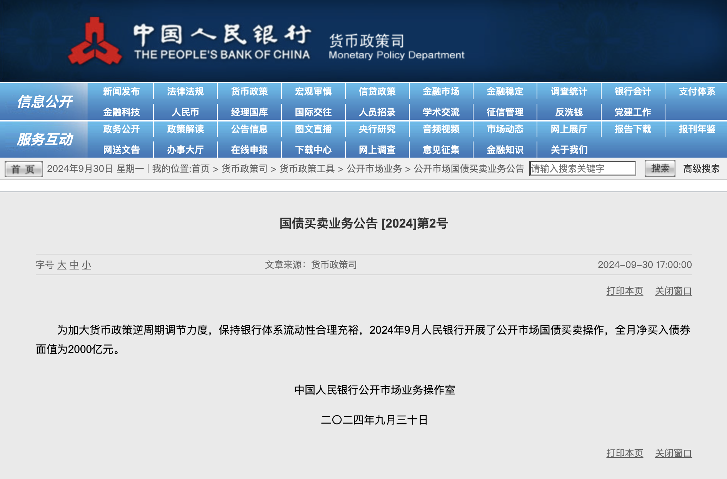Screen dimensions: 727x479
Task: Open 关于我们 about us page
Action: (x=569, y=150)
